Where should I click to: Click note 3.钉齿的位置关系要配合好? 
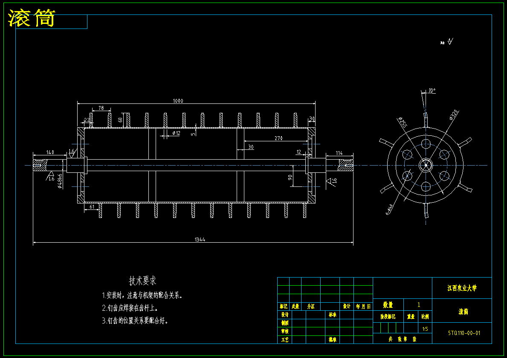(135, 321)
